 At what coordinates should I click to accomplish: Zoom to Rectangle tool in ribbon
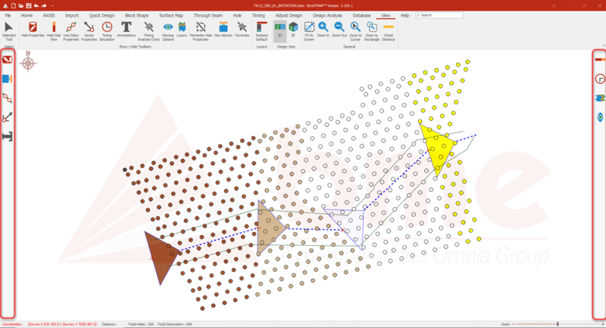pos(372,29)
